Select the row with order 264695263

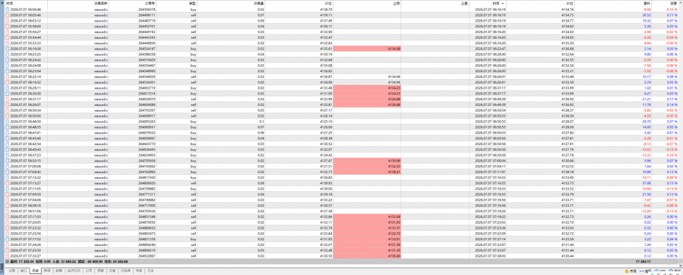point(341,121)
